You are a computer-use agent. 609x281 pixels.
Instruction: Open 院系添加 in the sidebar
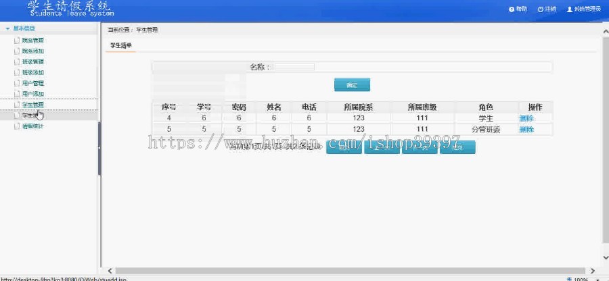(33, 51)
